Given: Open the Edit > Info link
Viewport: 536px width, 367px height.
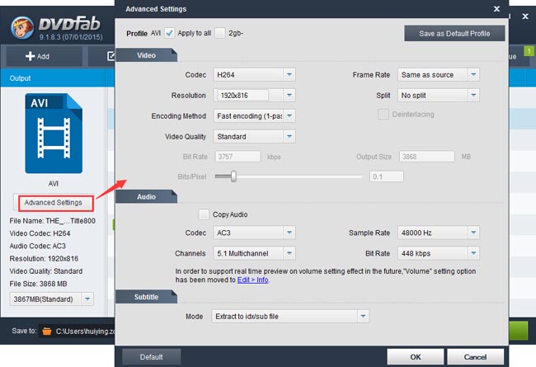Looking at the screenshot, I should coord(252,280).
